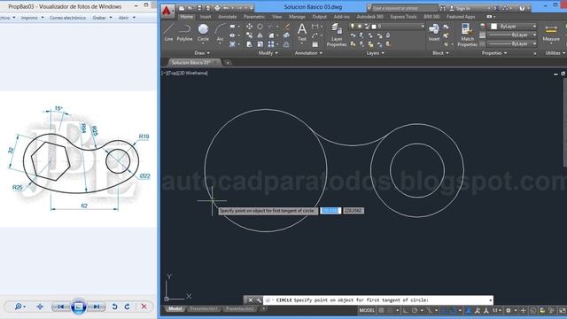567x319 pixels.
Task: Click the command line customize wrench icon
Action: (x=259, y=300)
